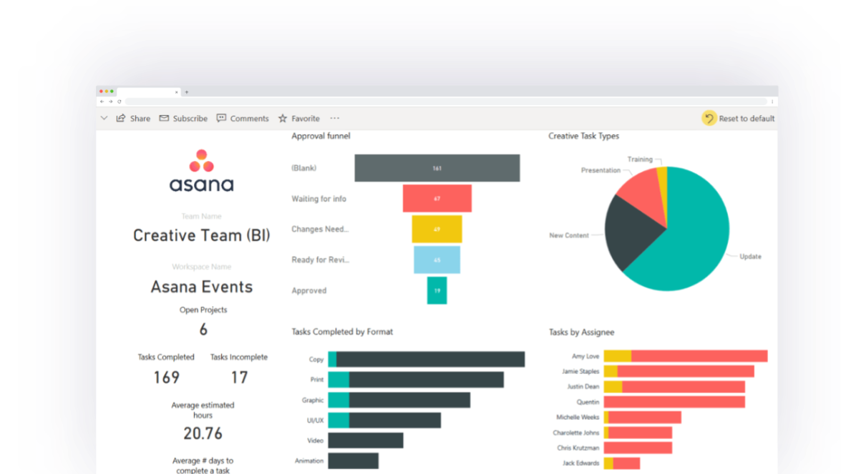Screen dimensions: 841x474
Task: Click the Open Projects value 6
Action: coord(203,330)
